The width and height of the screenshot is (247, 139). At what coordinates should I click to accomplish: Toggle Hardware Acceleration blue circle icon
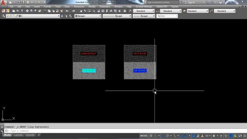(x=231, y=136)
